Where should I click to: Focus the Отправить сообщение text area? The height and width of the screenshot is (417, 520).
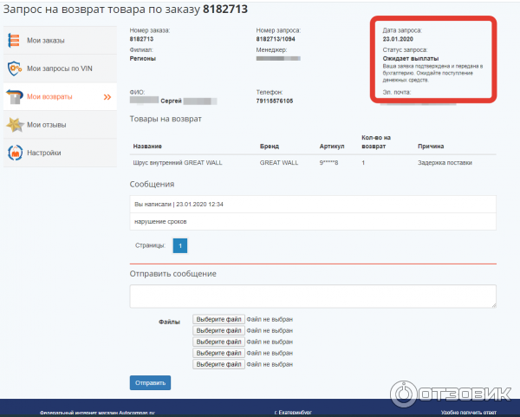click(x=312, y=296)
